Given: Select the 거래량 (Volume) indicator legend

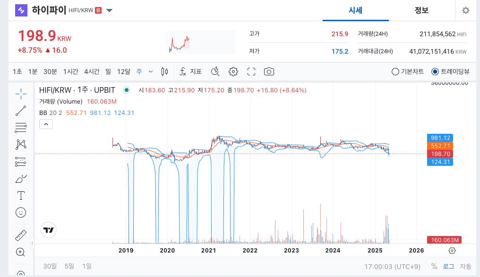Looking at the screenshot, I should point(60,101).
